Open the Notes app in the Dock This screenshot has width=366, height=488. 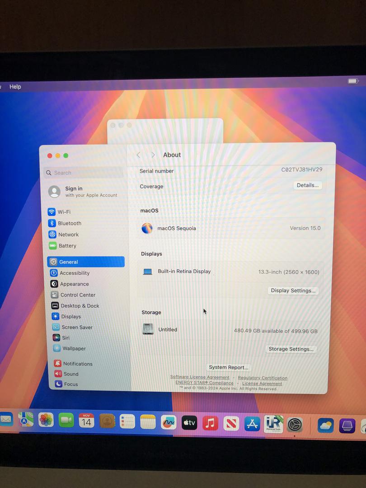(x=148, y=422)
